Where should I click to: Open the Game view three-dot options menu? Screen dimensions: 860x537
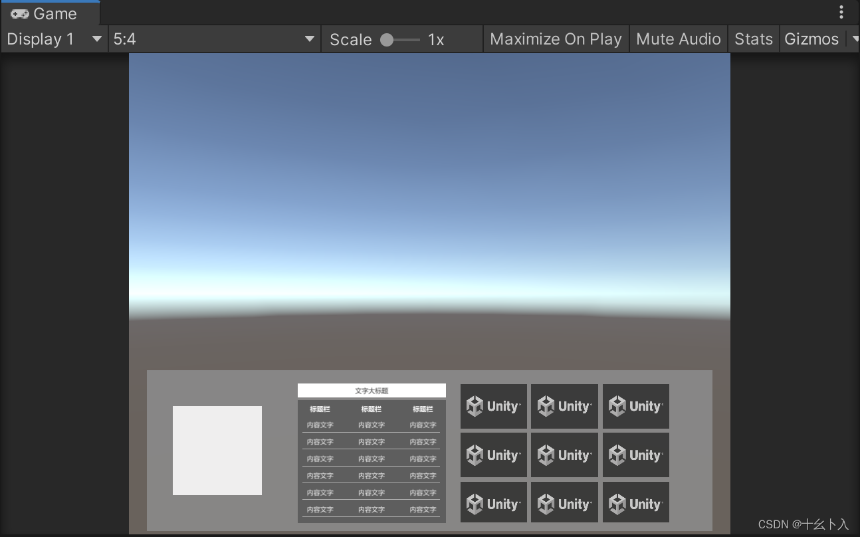click(841, 12)
